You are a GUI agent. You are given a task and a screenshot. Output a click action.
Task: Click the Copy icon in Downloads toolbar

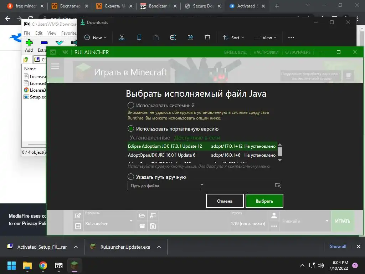tap(139, 37)
